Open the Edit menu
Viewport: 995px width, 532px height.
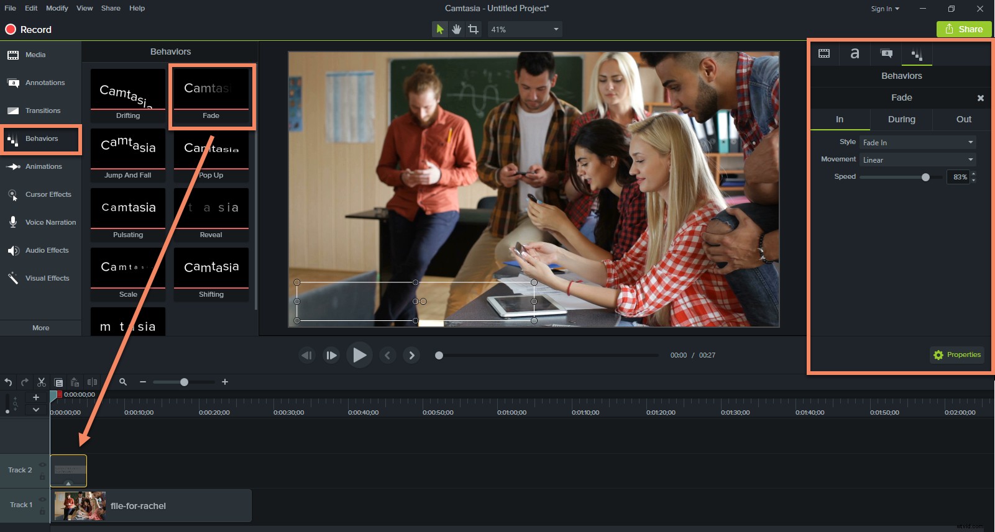click(31, 8)
